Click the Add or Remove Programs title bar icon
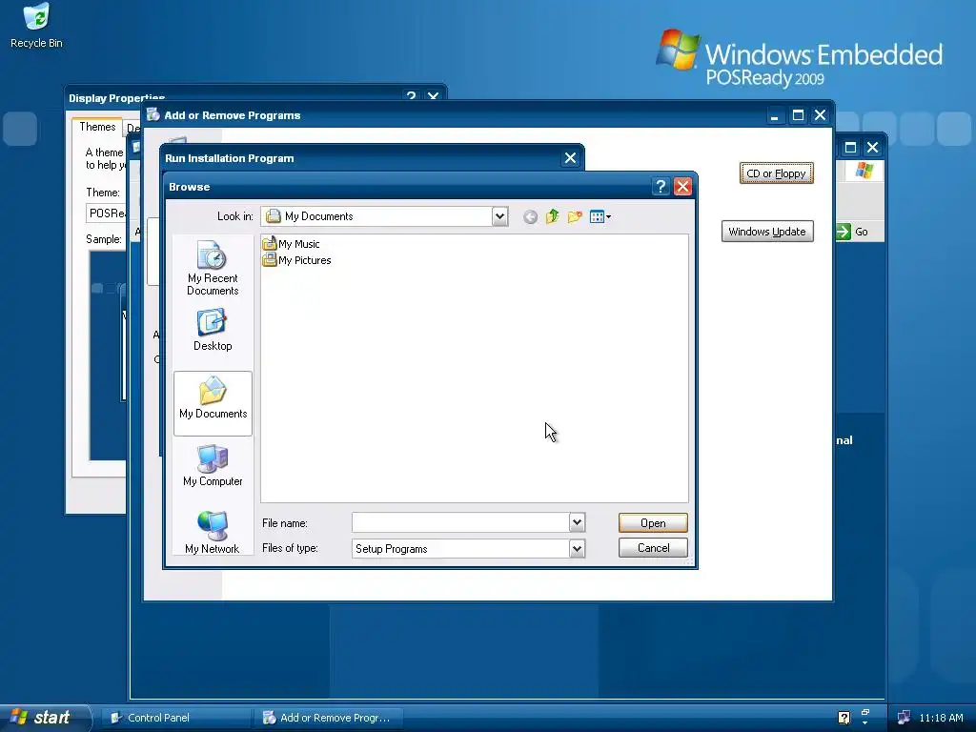This screenshot has width=976, height=732. pyautogui.click(x=153, y=114)
